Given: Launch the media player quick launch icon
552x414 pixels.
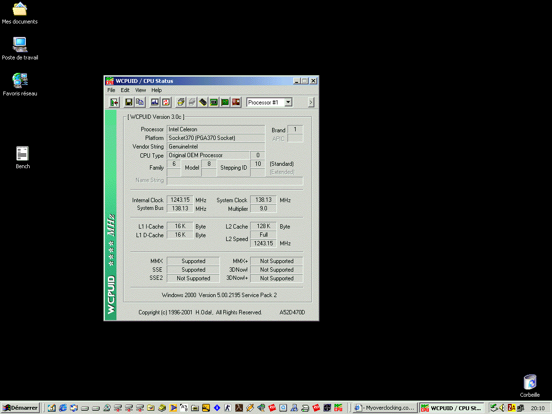Looking at the screenshot, I should point(173,408).
